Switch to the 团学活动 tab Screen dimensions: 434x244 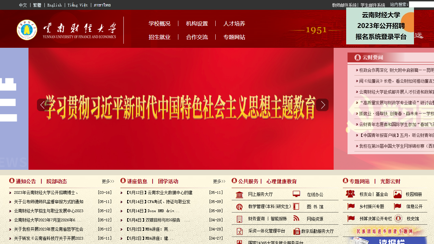point(169,181)
